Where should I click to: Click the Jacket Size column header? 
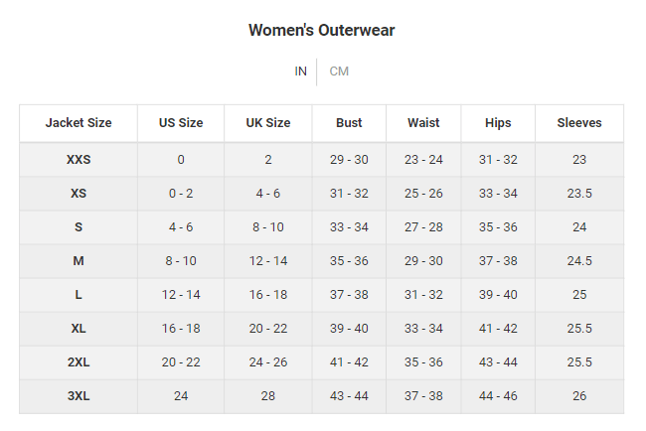click(x=79, y=123)
